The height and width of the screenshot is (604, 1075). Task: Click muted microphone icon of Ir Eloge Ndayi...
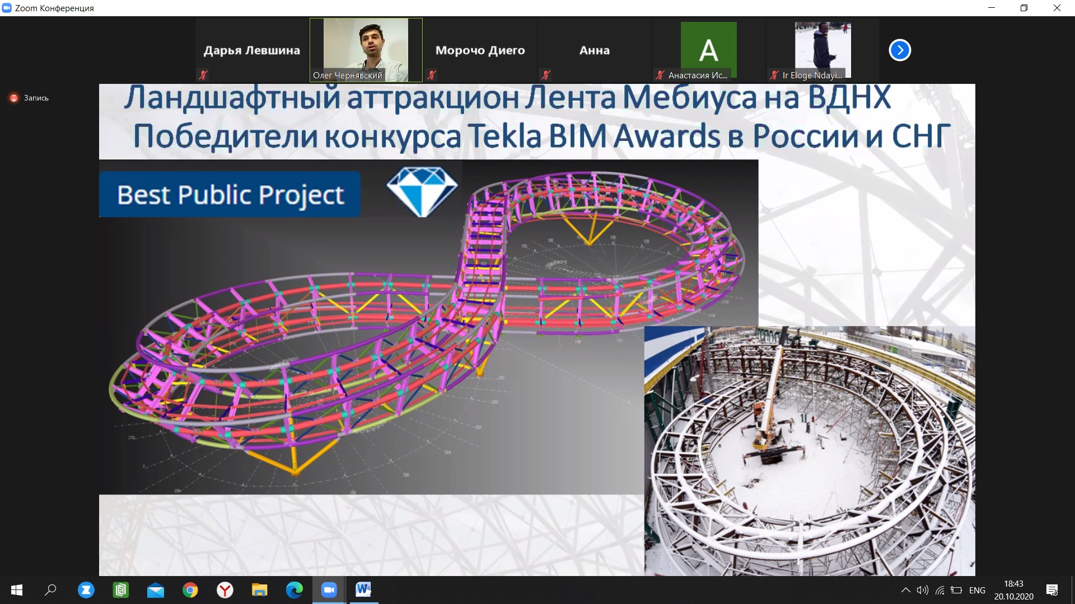point(774,75)
